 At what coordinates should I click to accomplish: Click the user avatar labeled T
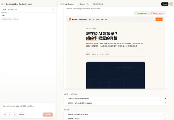pos(171,4)
